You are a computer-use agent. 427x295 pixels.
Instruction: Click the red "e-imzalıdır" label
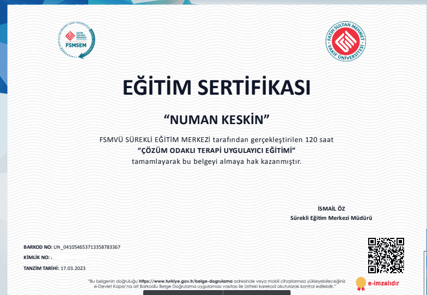click(x=384, y=283)
